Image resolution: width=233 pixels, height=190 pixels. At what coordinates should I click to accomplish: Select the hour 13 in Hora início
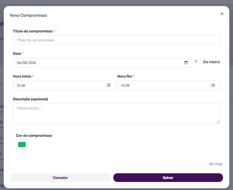pyautogui.click(x=18, y=86)
